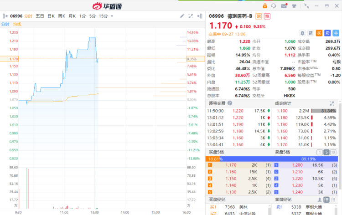Click buy broker 7368 美林
Screen dimensions: 342x215
tap(237, 207)
